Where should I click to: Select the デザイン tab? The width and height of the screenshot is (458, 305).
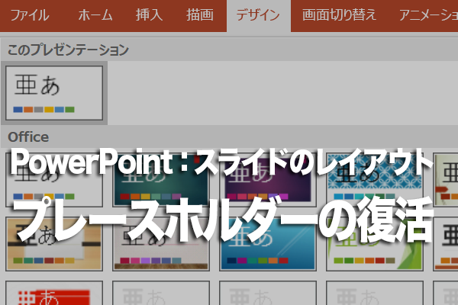(x=259, y=15)
